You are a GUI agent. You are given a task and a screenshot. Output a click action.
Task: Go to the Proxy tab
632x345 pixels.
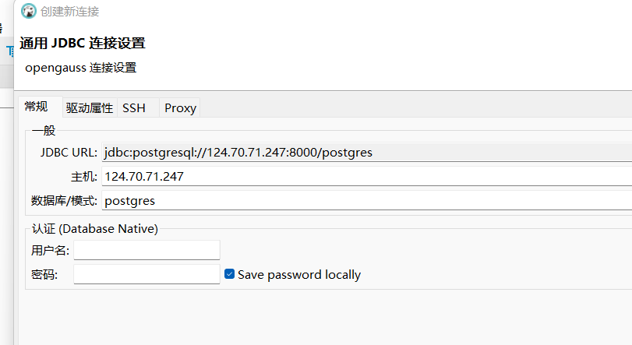pyautogui.click(x=180, y=108)
